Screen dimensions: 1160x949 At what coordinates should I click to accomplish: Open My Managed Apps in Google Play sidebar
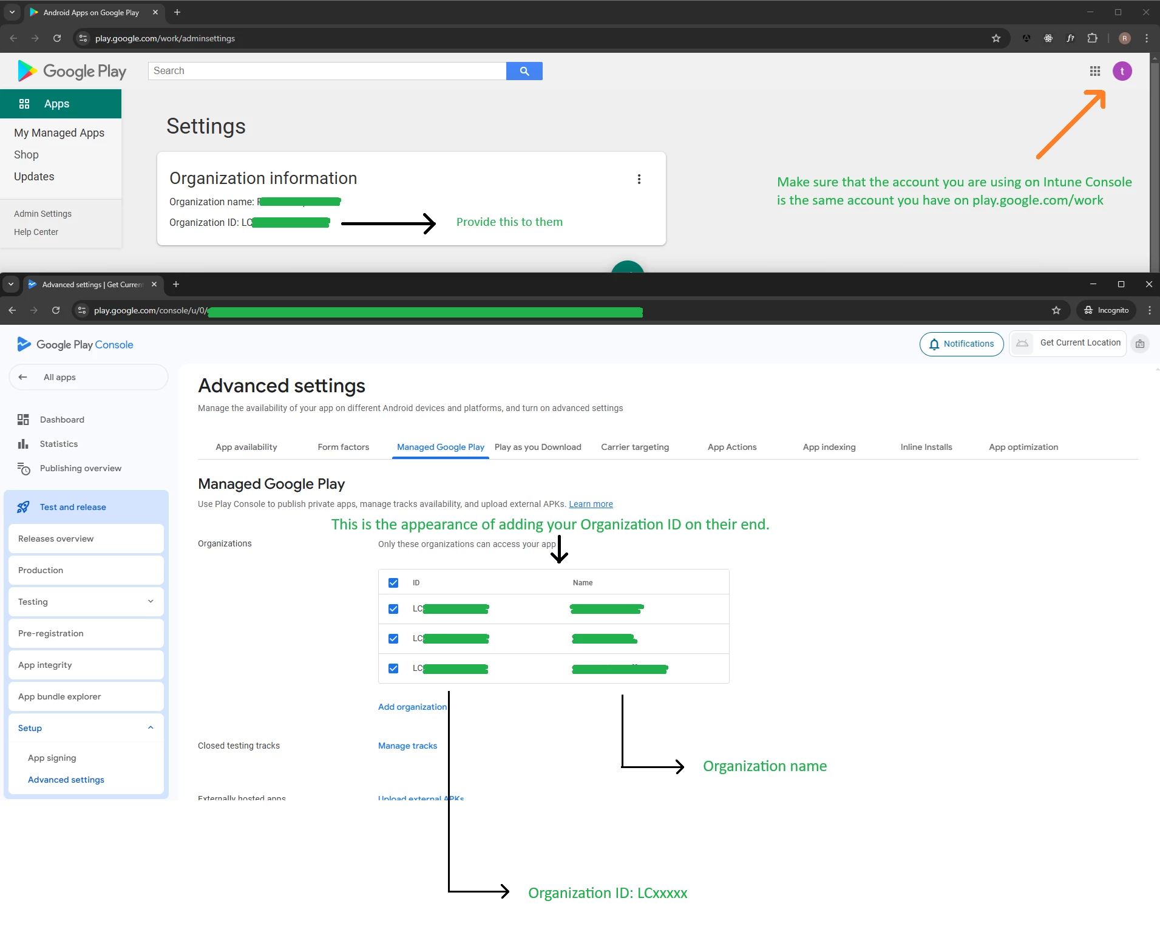click(59, 133)
